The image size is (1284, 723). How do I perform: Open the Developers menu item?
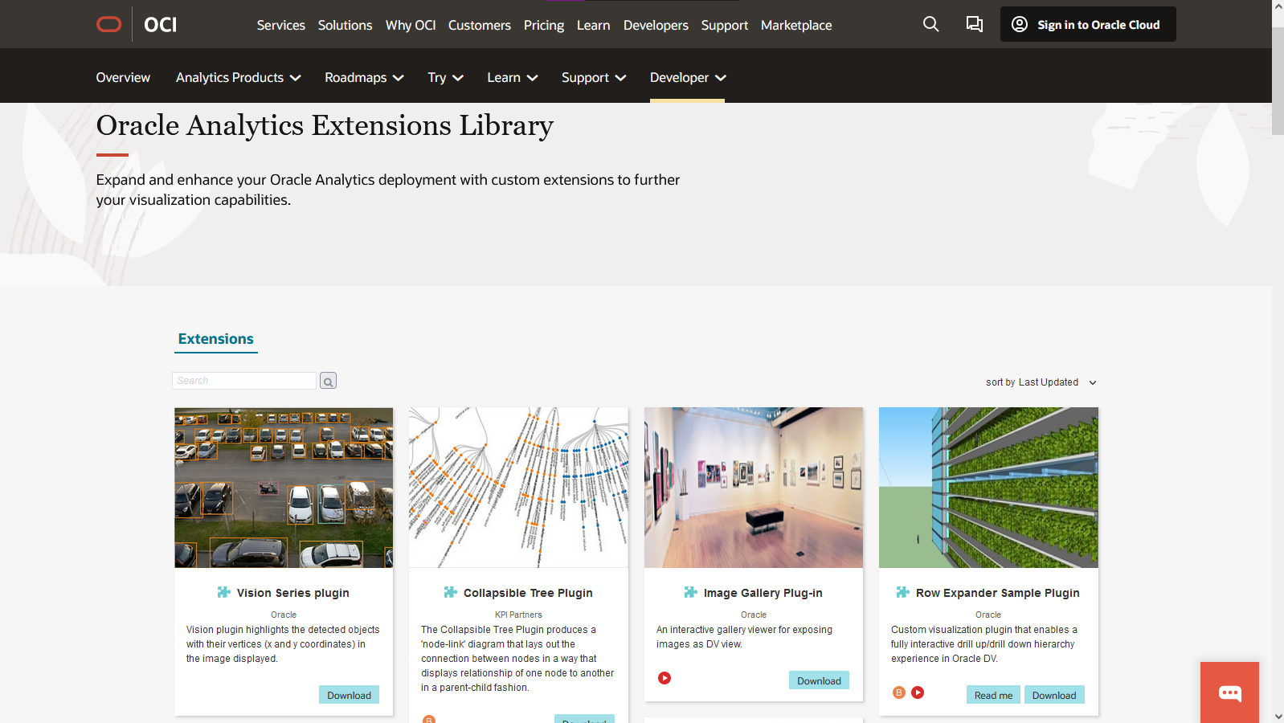pos(656,25)
